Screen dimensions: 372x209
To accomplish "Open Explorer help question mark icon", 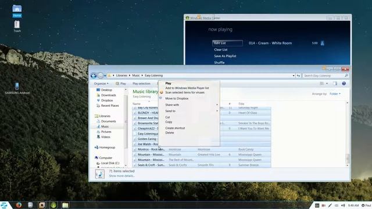I will click(344, 84).
